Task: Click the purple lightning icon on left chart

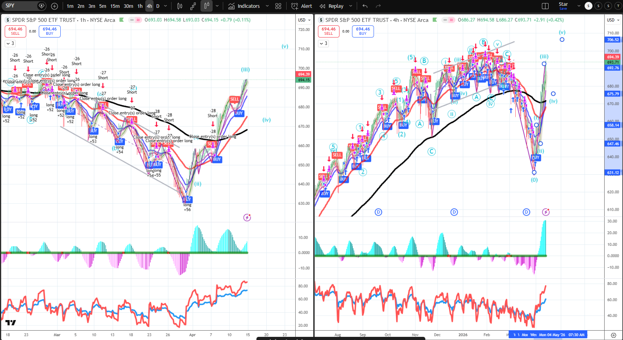Action: click(247, 217)
